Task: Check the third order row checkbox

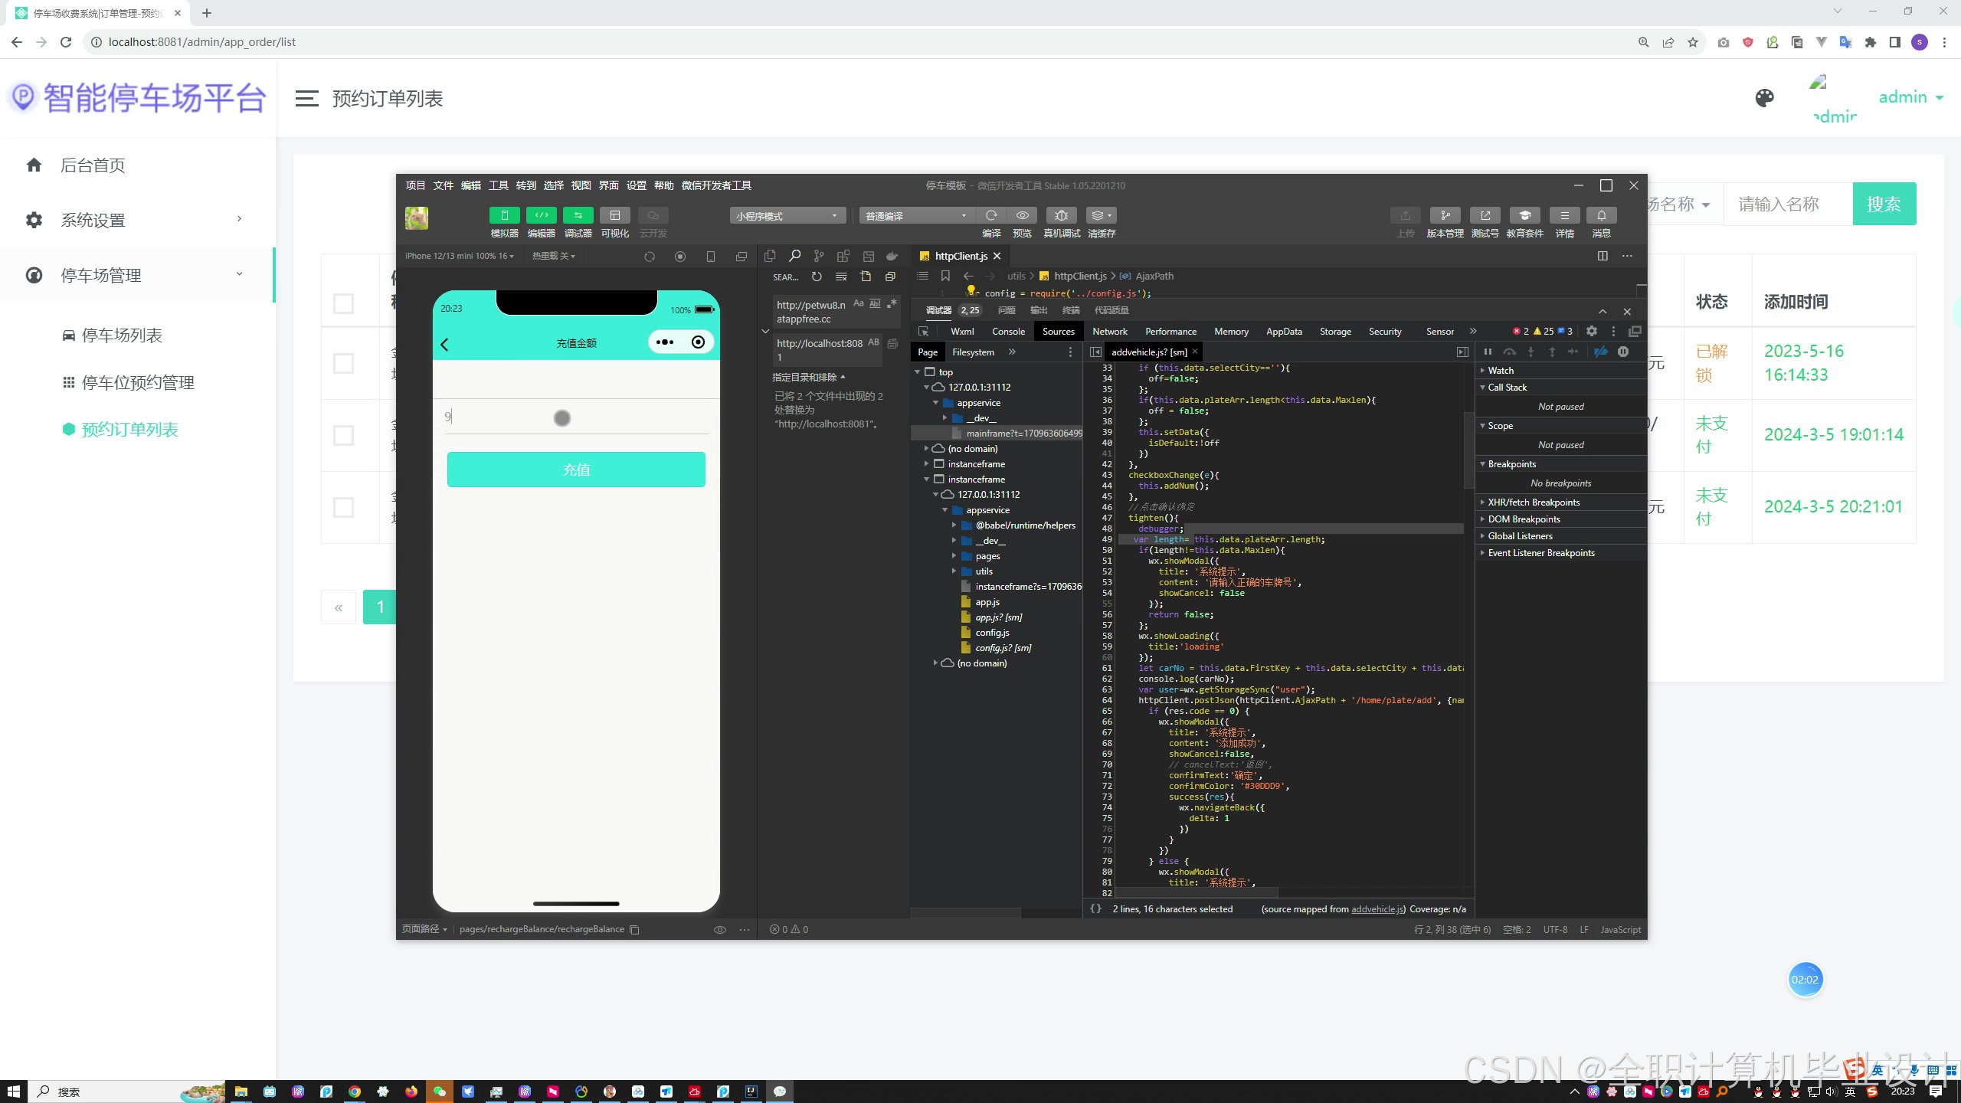Action: (x=343, y=507)
